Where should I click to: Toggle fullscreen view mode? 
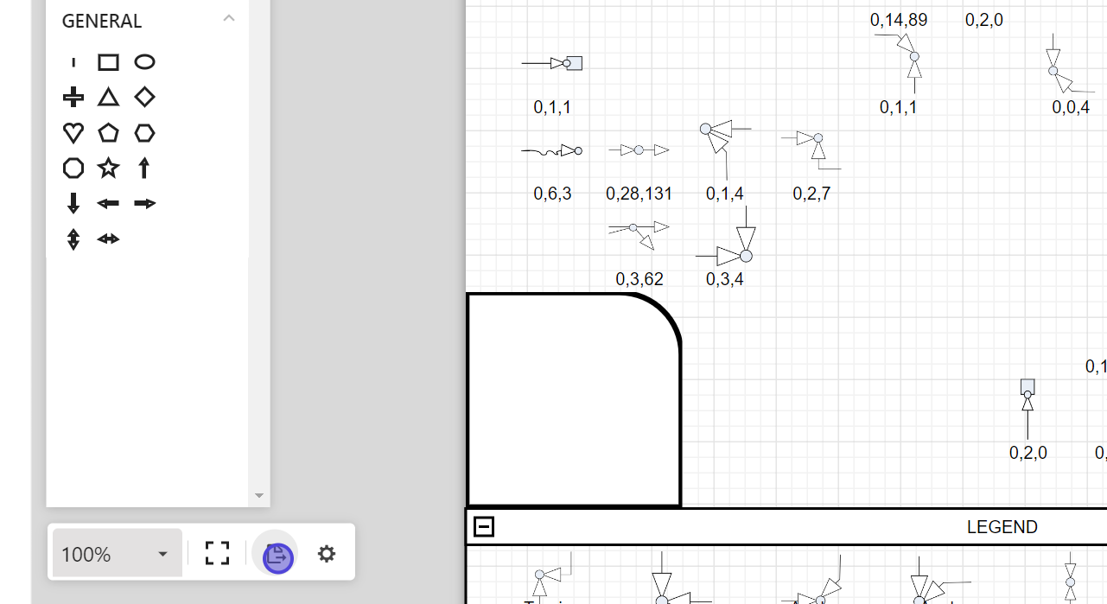217,554
